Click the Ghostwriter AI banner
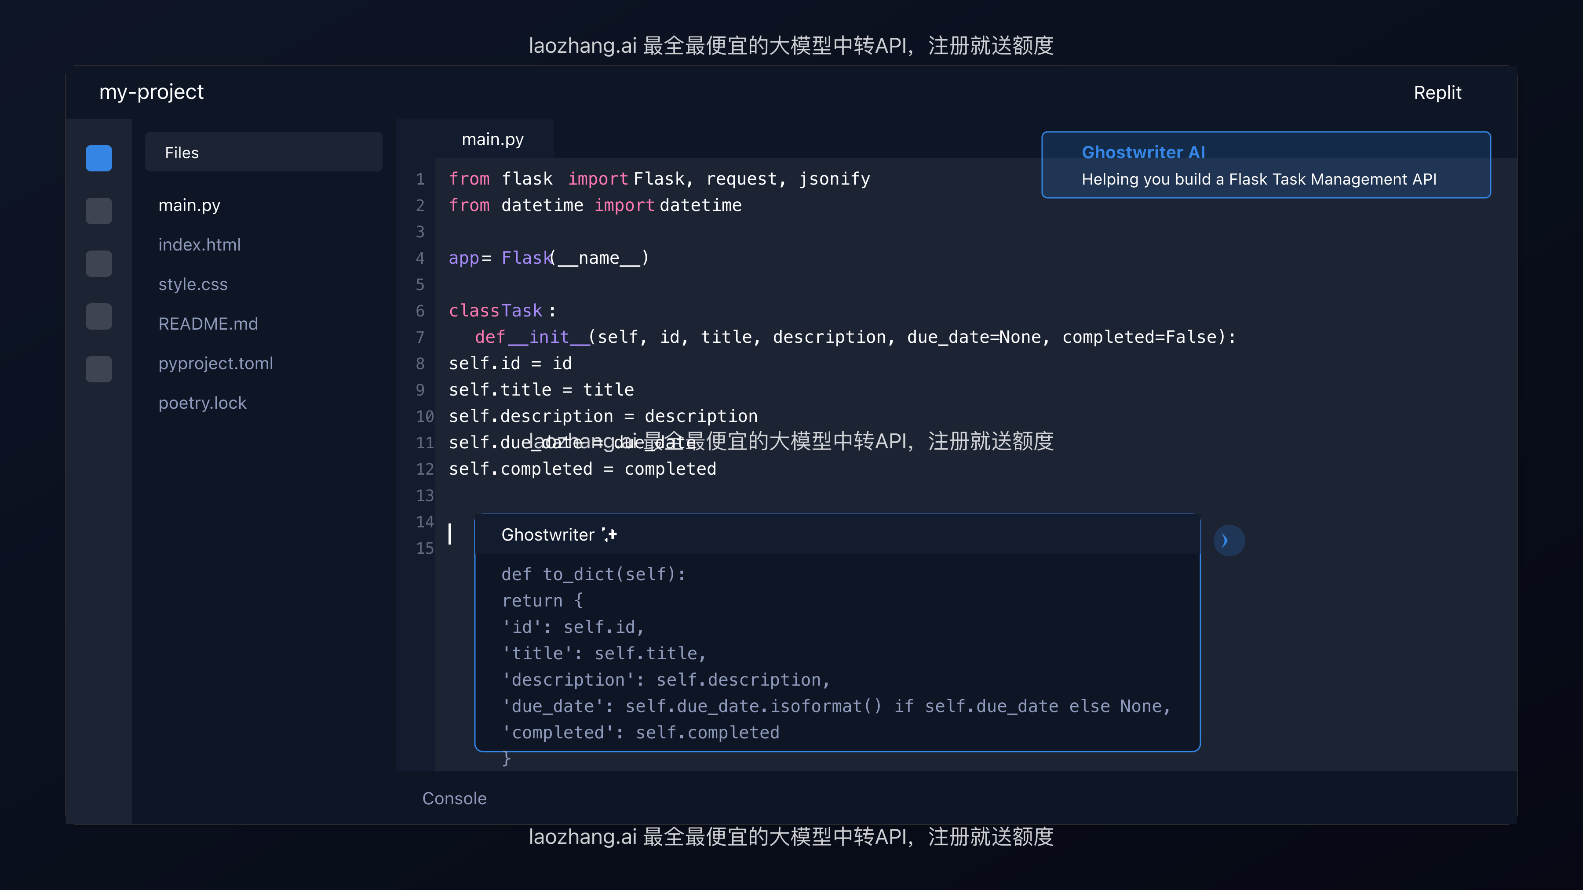The height and width of the screenshot is (890, 1583). (1266, 165)
